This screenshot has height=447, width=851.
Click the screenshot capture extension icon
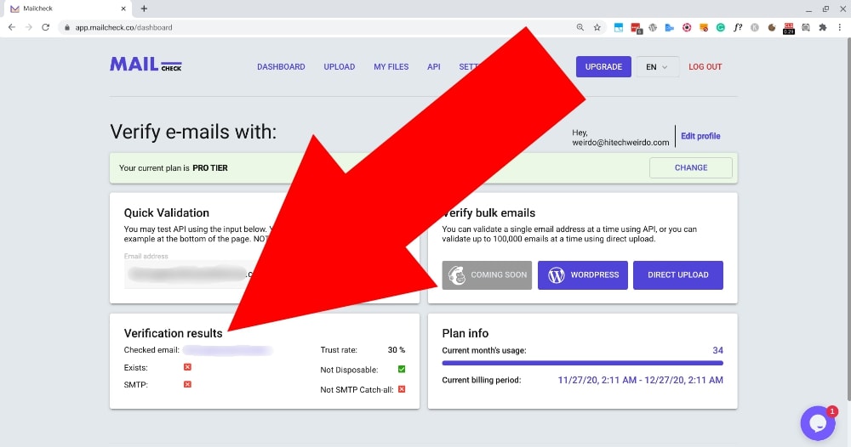coord(806,28)
